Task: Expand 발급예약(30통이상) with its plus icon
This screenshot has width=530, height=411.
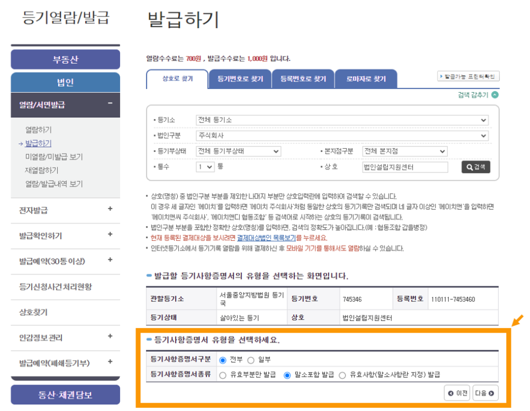Action: point(110,260)
